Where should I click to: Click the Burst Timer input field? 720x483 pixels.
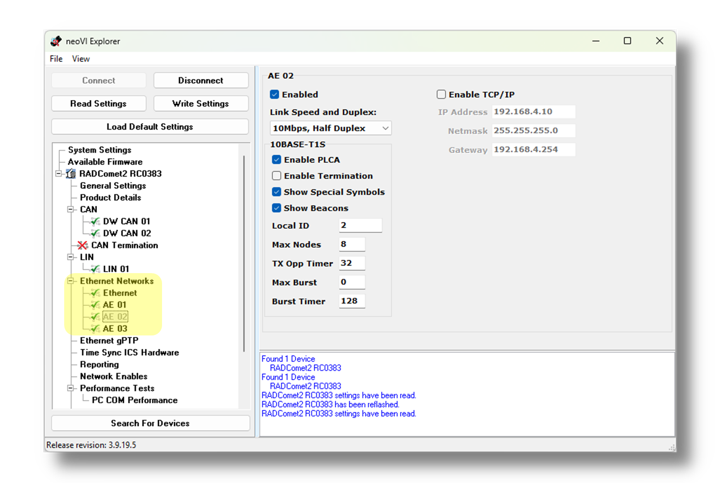click(352, 301)
